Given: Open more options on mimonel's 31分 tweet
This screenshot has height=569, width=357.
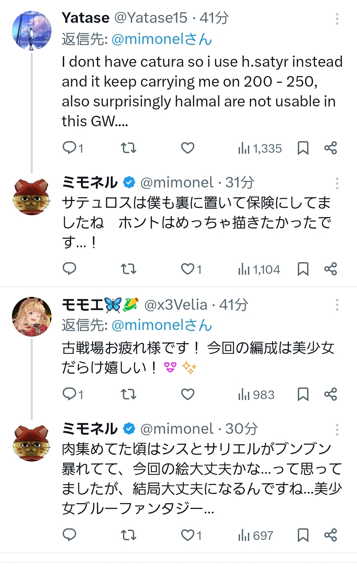Looking at the screenshot, I should pos(337,183).
